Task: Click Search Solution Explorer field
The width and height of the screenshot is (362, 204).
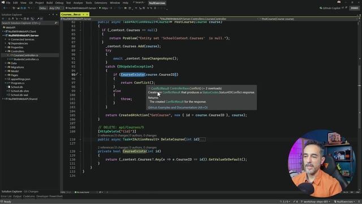Action: pyautogui.click(x=29, y=23)
